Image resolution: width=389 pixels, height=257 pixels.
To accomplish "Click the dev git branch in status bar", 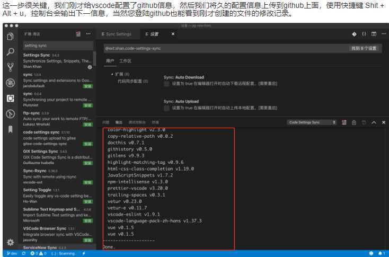I will (x=12, y=253).
